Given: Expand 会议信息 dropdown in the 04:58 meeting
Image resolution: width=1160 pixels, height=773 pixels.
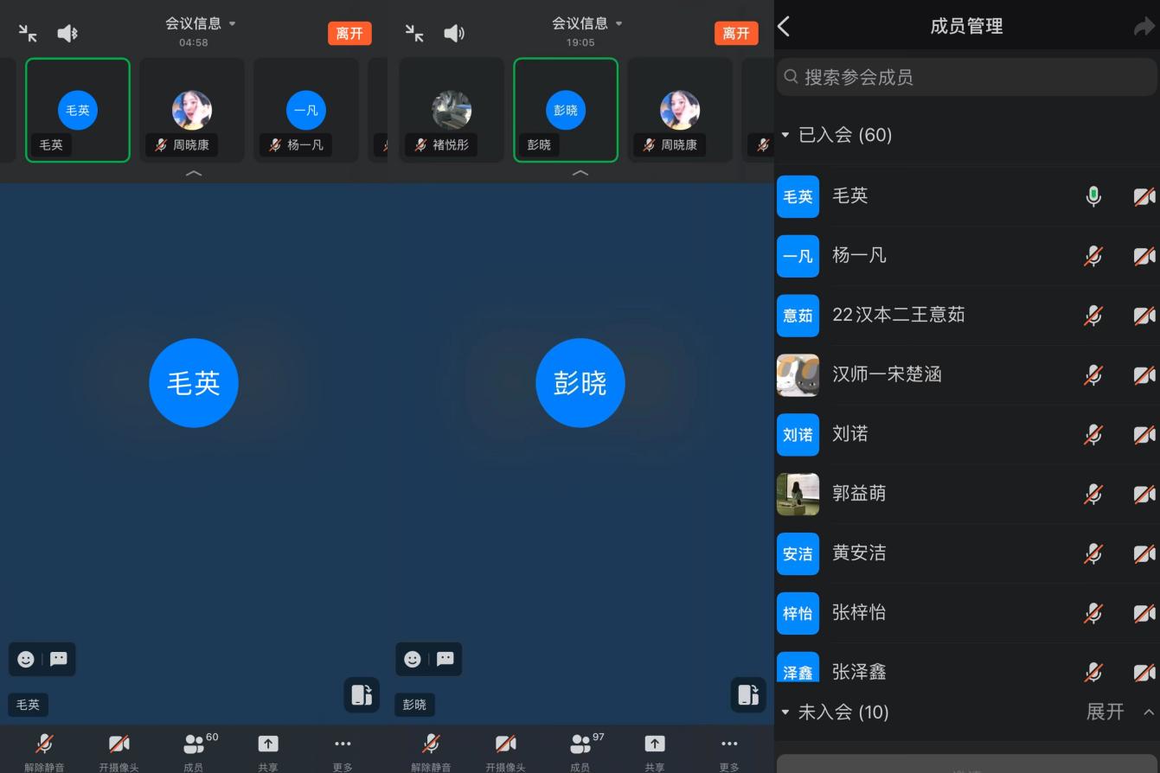Looking at the screenshot, I should (x=201, y=23).
